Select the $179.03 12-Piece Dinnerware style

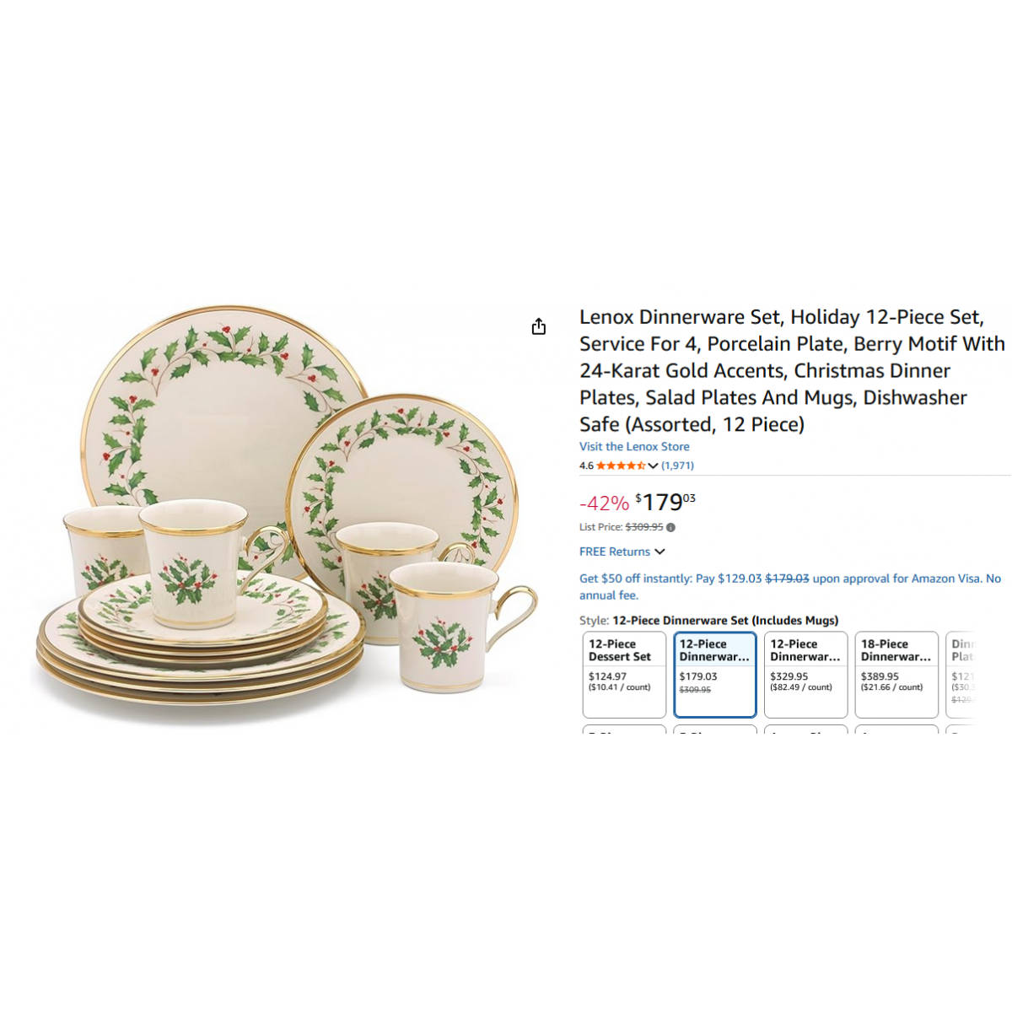point(715,675)
